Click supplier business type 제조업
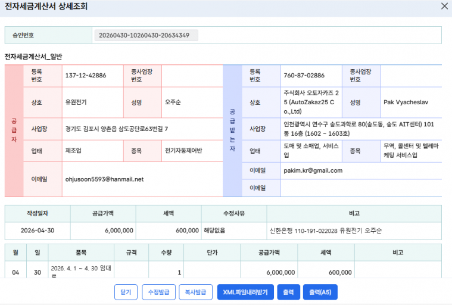 73,151
